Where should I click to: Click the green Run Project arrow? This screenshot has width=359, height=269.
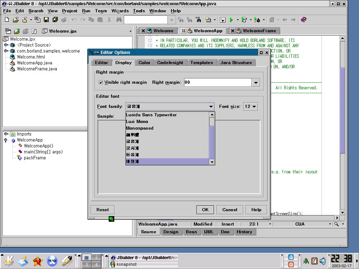pyautogui.click(x=231, y=20)
